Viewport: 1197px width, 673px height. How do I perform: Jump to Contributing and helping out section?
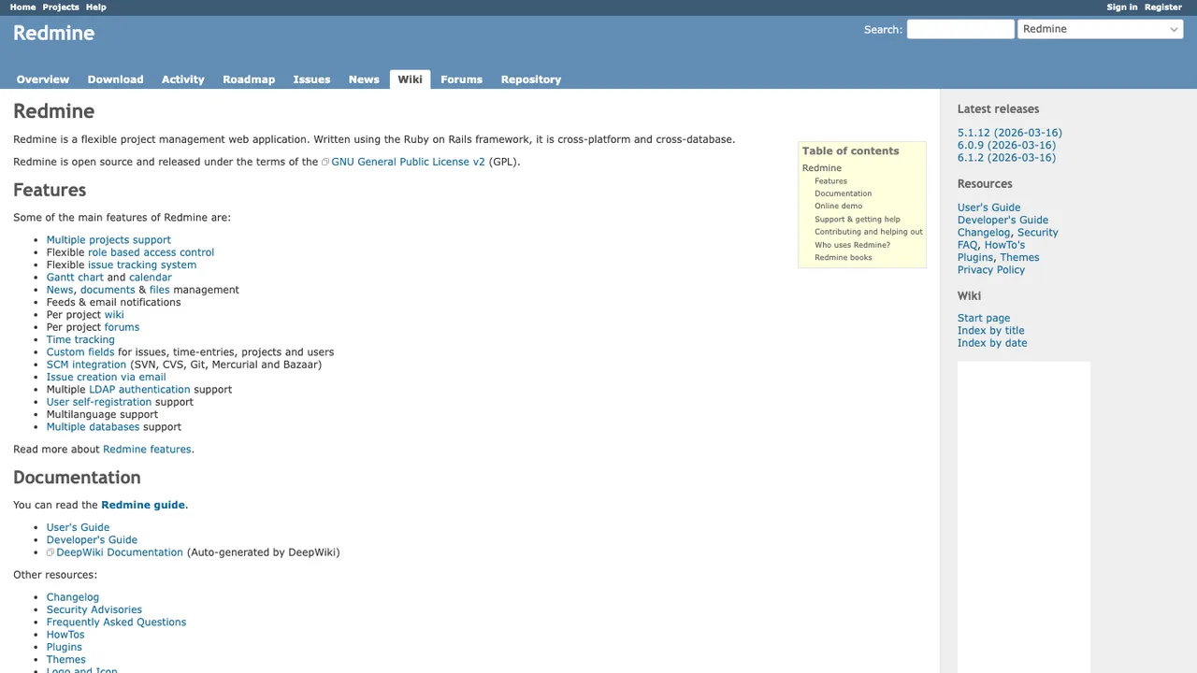tap(868, 232)
